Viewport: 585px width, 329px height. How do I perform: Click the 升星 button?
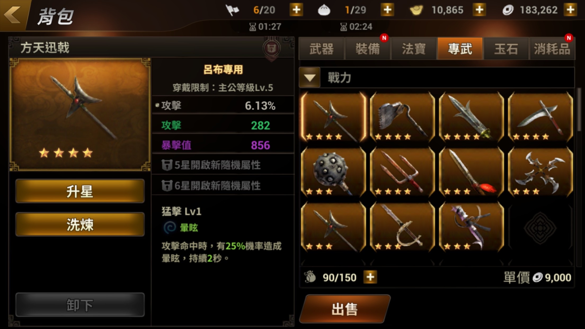point(80,191)
